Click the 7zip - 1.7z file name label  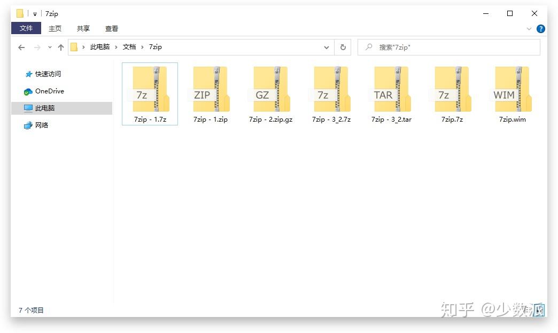click(150, 120)
